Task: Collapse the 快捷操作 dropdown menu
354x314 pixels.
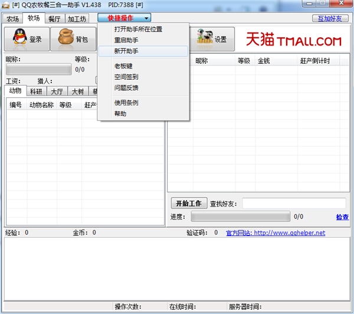Action: pos(128,18)
